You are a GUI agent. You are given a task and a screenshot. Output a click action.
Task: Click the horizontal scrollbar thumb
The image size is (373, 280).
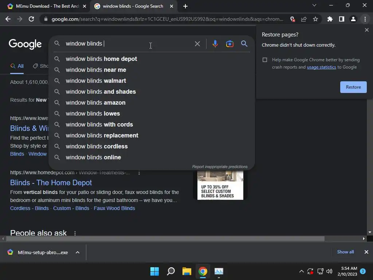(165, 238)
